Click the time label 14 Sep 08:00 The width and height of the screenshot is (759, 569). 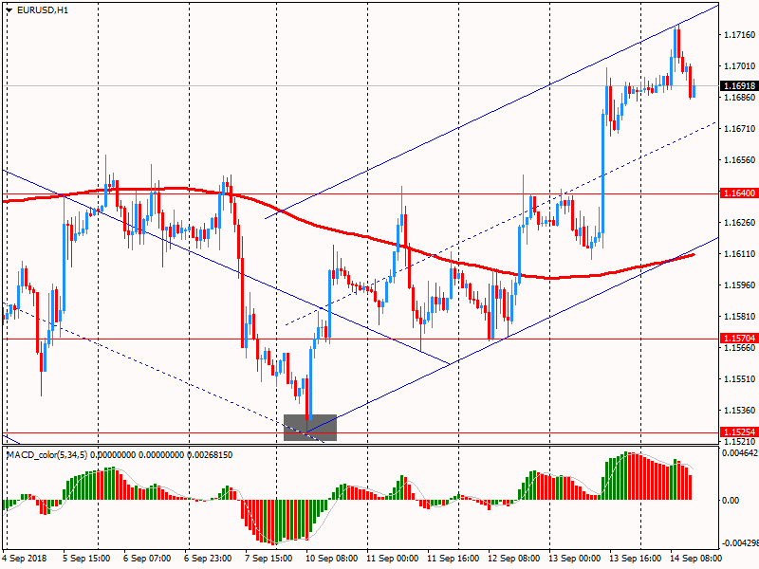(696, 559)
